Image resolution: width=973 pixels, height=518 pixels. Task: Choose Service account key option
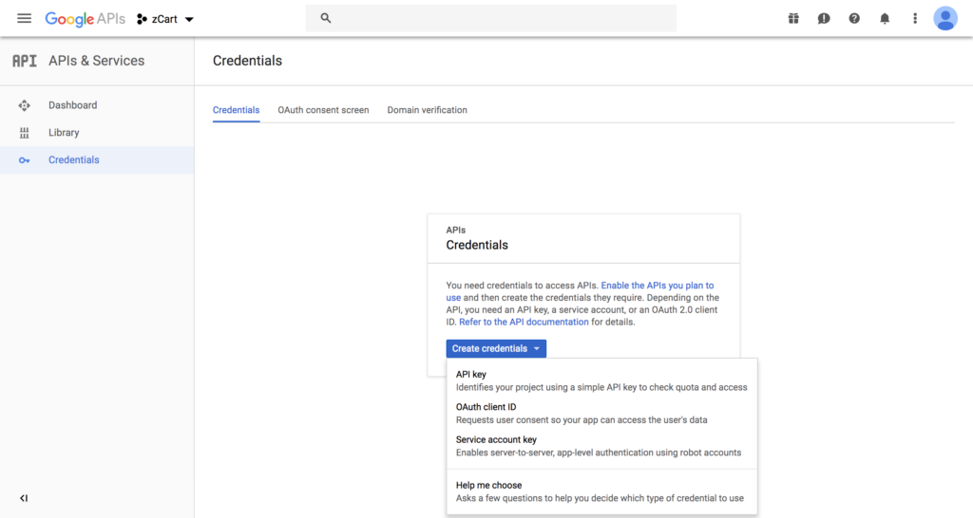point(496,439)
